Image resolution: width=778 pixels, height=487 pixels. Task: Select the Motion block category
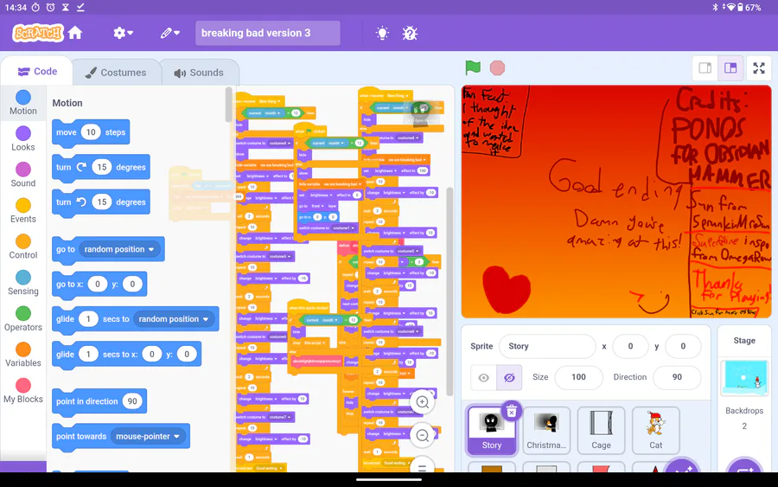[23, 103]
